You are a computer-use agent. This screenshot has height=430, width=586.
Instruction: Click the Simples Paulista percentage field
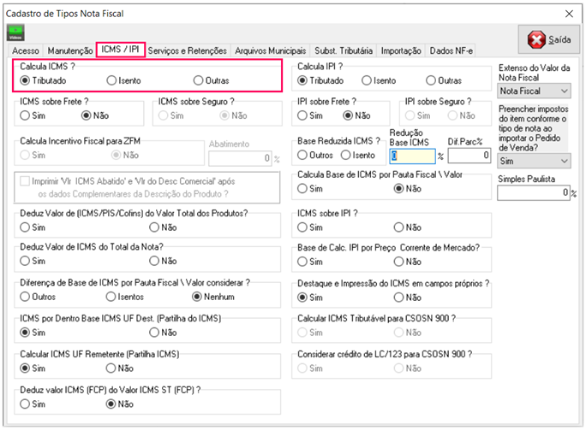click(533, 193)
